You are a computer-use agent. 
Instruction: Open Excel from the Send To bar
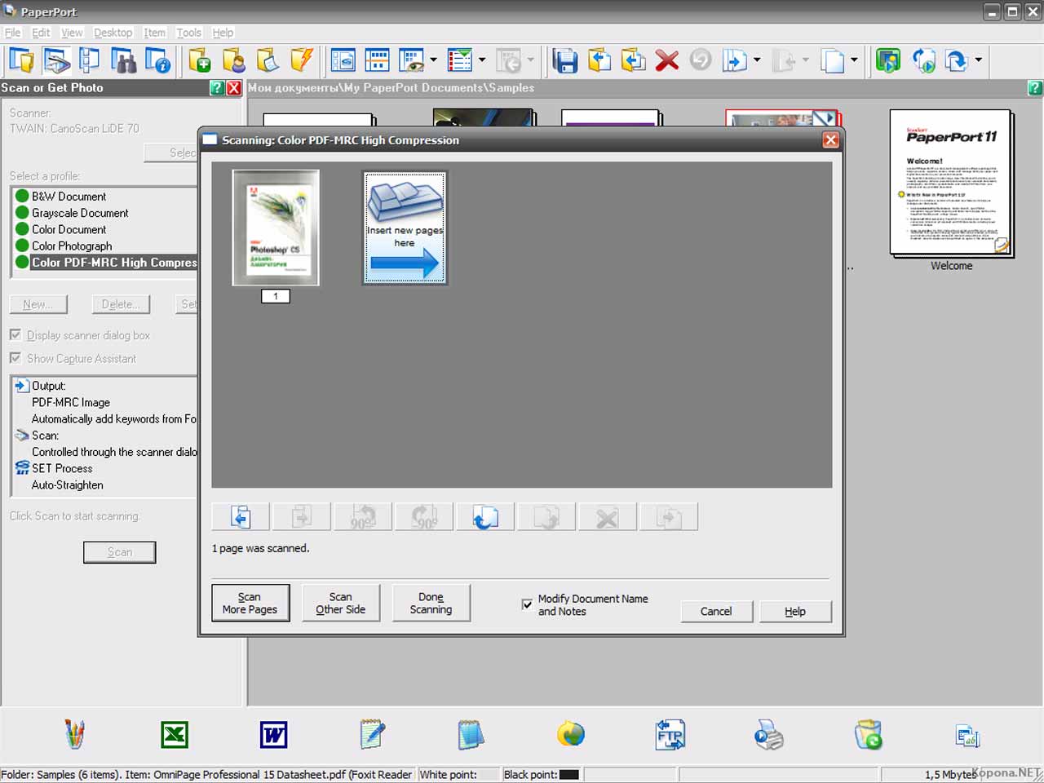click(175, 735)
